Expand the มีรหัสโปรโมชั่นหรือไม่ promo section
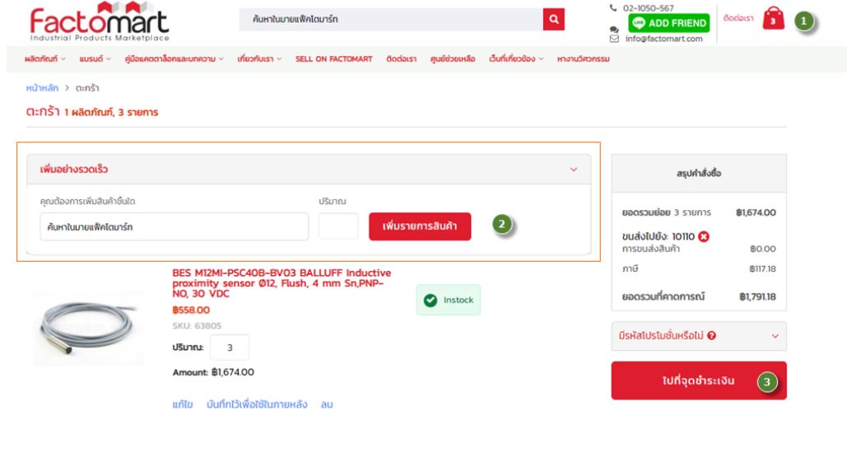Screen dimensions: 861x452 699,336
